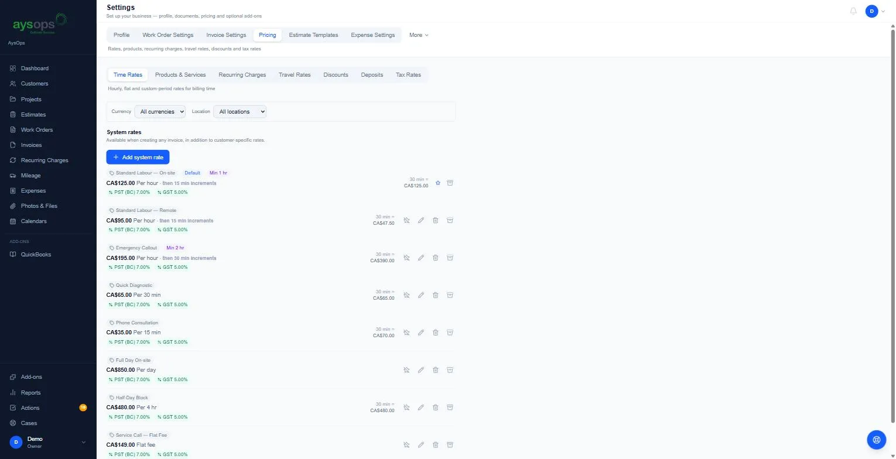Click the Add system rate button
Viewport: 896px width, 459px height.
(138, 157)
